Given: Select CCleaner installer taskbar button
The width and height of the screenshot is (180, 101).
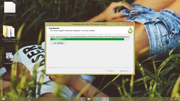Looking at the screenshot, I should click(105, 99).
